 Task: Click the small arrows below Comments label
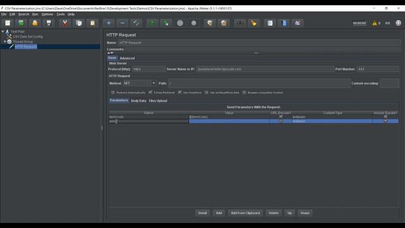[x=110, y=53]
